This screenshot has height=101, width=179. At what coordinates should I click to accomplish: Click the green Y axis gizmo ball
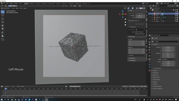123,14
